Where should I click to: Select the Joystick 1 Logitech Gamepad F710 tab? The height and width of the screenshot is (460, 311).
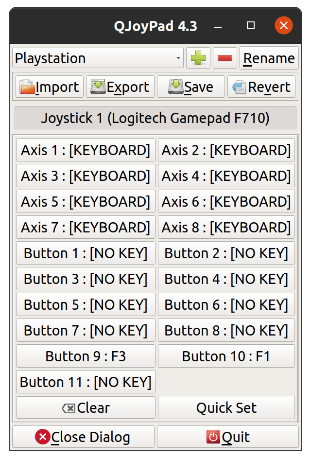(x=155, y=118)
